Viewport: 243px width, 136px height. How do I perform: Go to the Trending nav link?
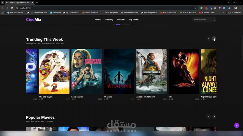[109, 20]
